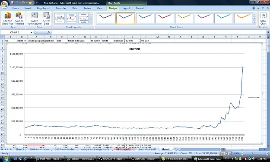Viewport: 270px width, 162px height.
Task: Apply the second chart layout thumbnail
Action: tap(71, 18)
